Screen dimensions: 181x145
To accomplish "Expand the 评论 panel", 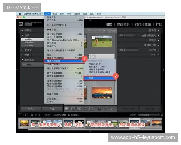I will tap(159, 55).
